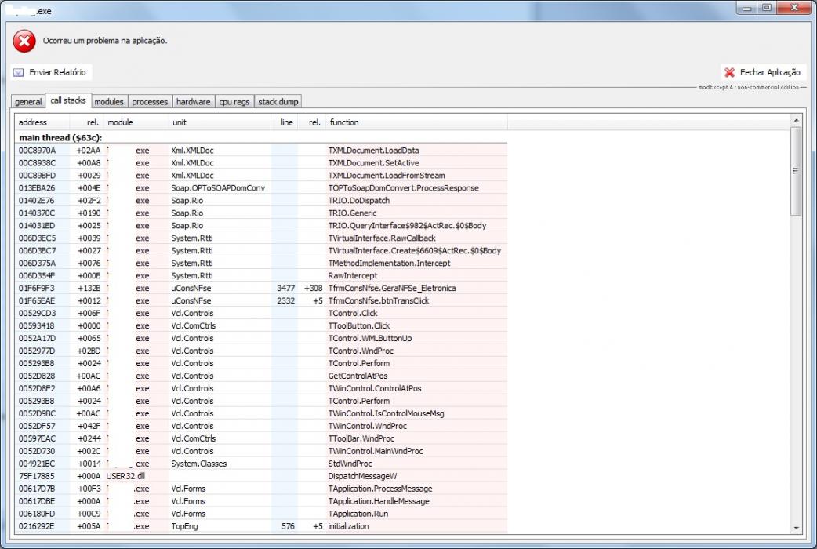This screenshot has width=817, height=549.
Task: Select the cpu regs tab
Action: [x=234, y=102]
